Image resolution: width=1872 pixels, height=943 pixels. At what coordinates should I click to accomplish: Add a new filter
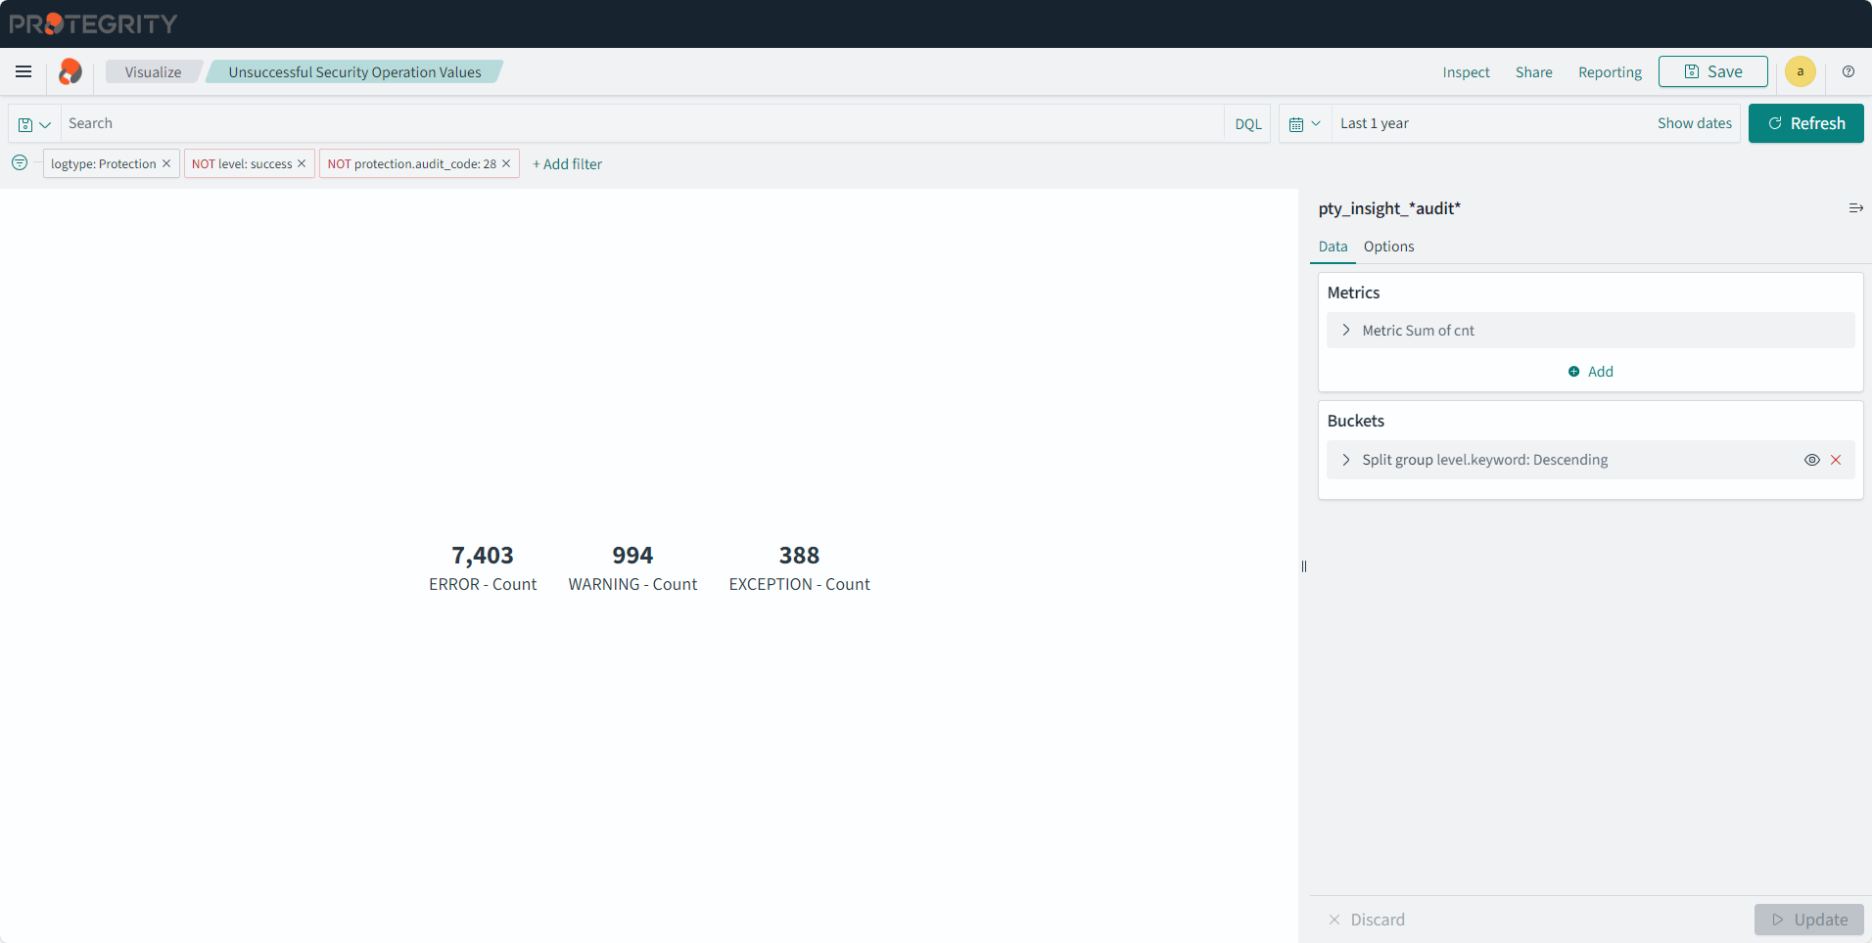(x=567, y=164)
